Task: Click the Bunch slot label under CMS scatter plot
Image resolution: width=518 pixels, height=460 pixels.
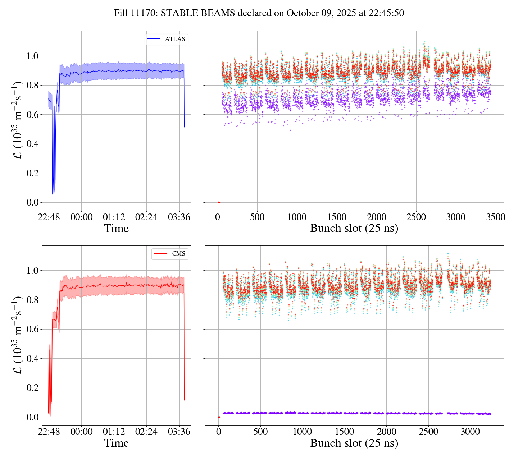Action: click(x=354, y=443)
